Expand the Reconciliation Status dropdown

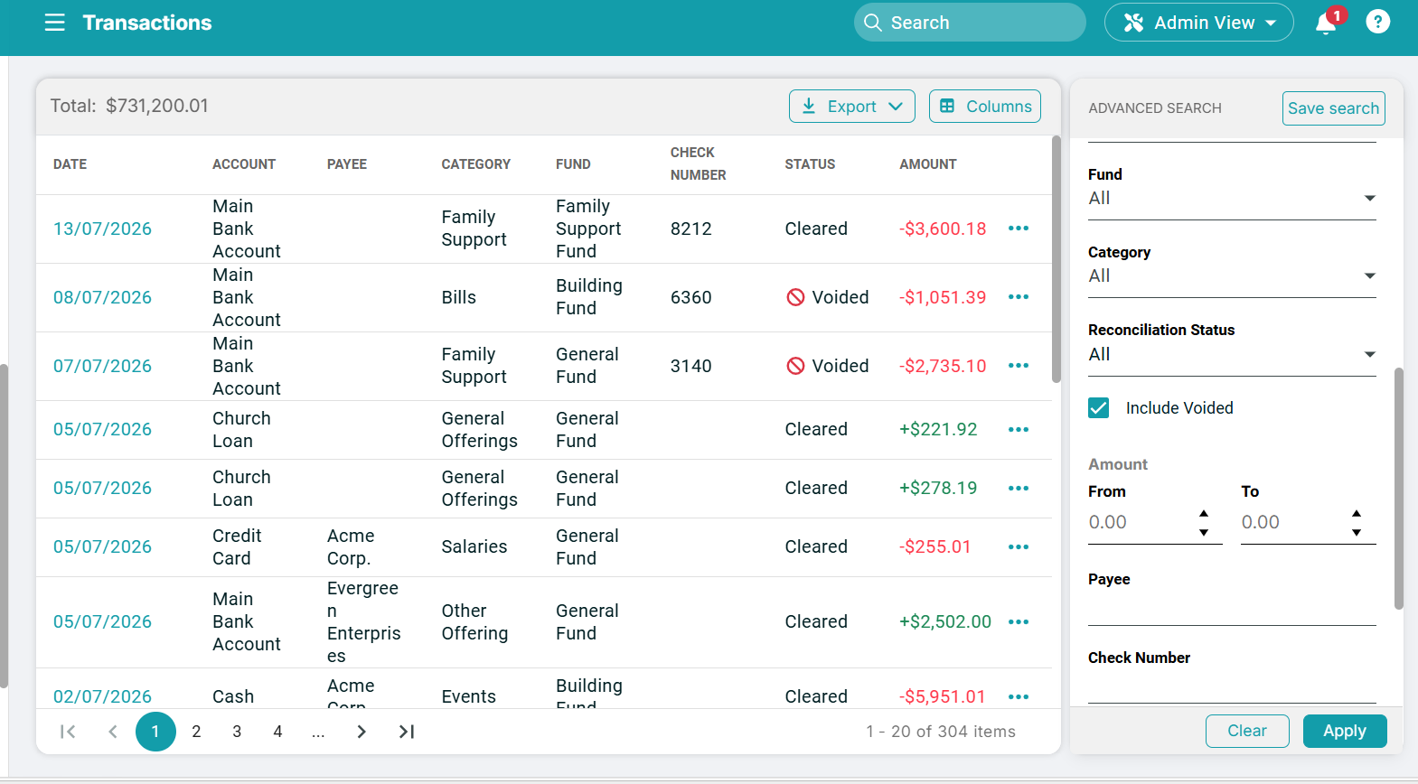click(x=1232, y=355)
